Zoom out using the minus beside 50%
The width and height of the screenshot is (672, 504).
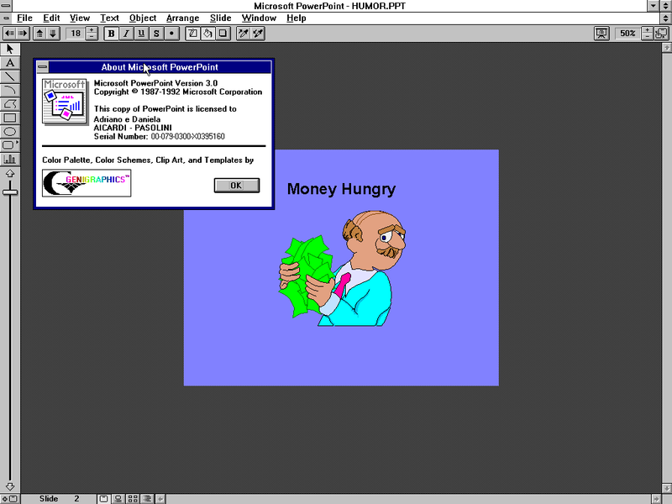(x=648, y=36)
